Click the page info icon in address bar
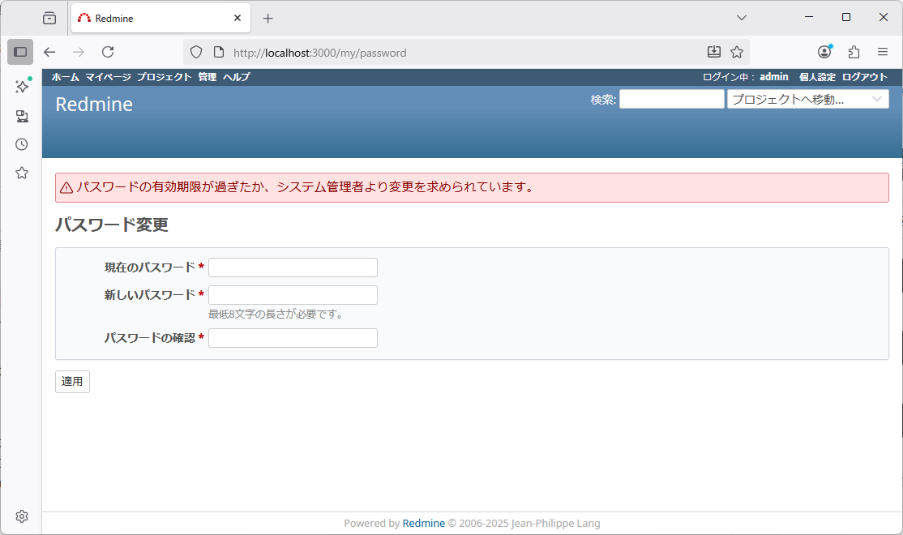Screen dimensions: 903x535 pyautogui.click(x=219, y=53)
